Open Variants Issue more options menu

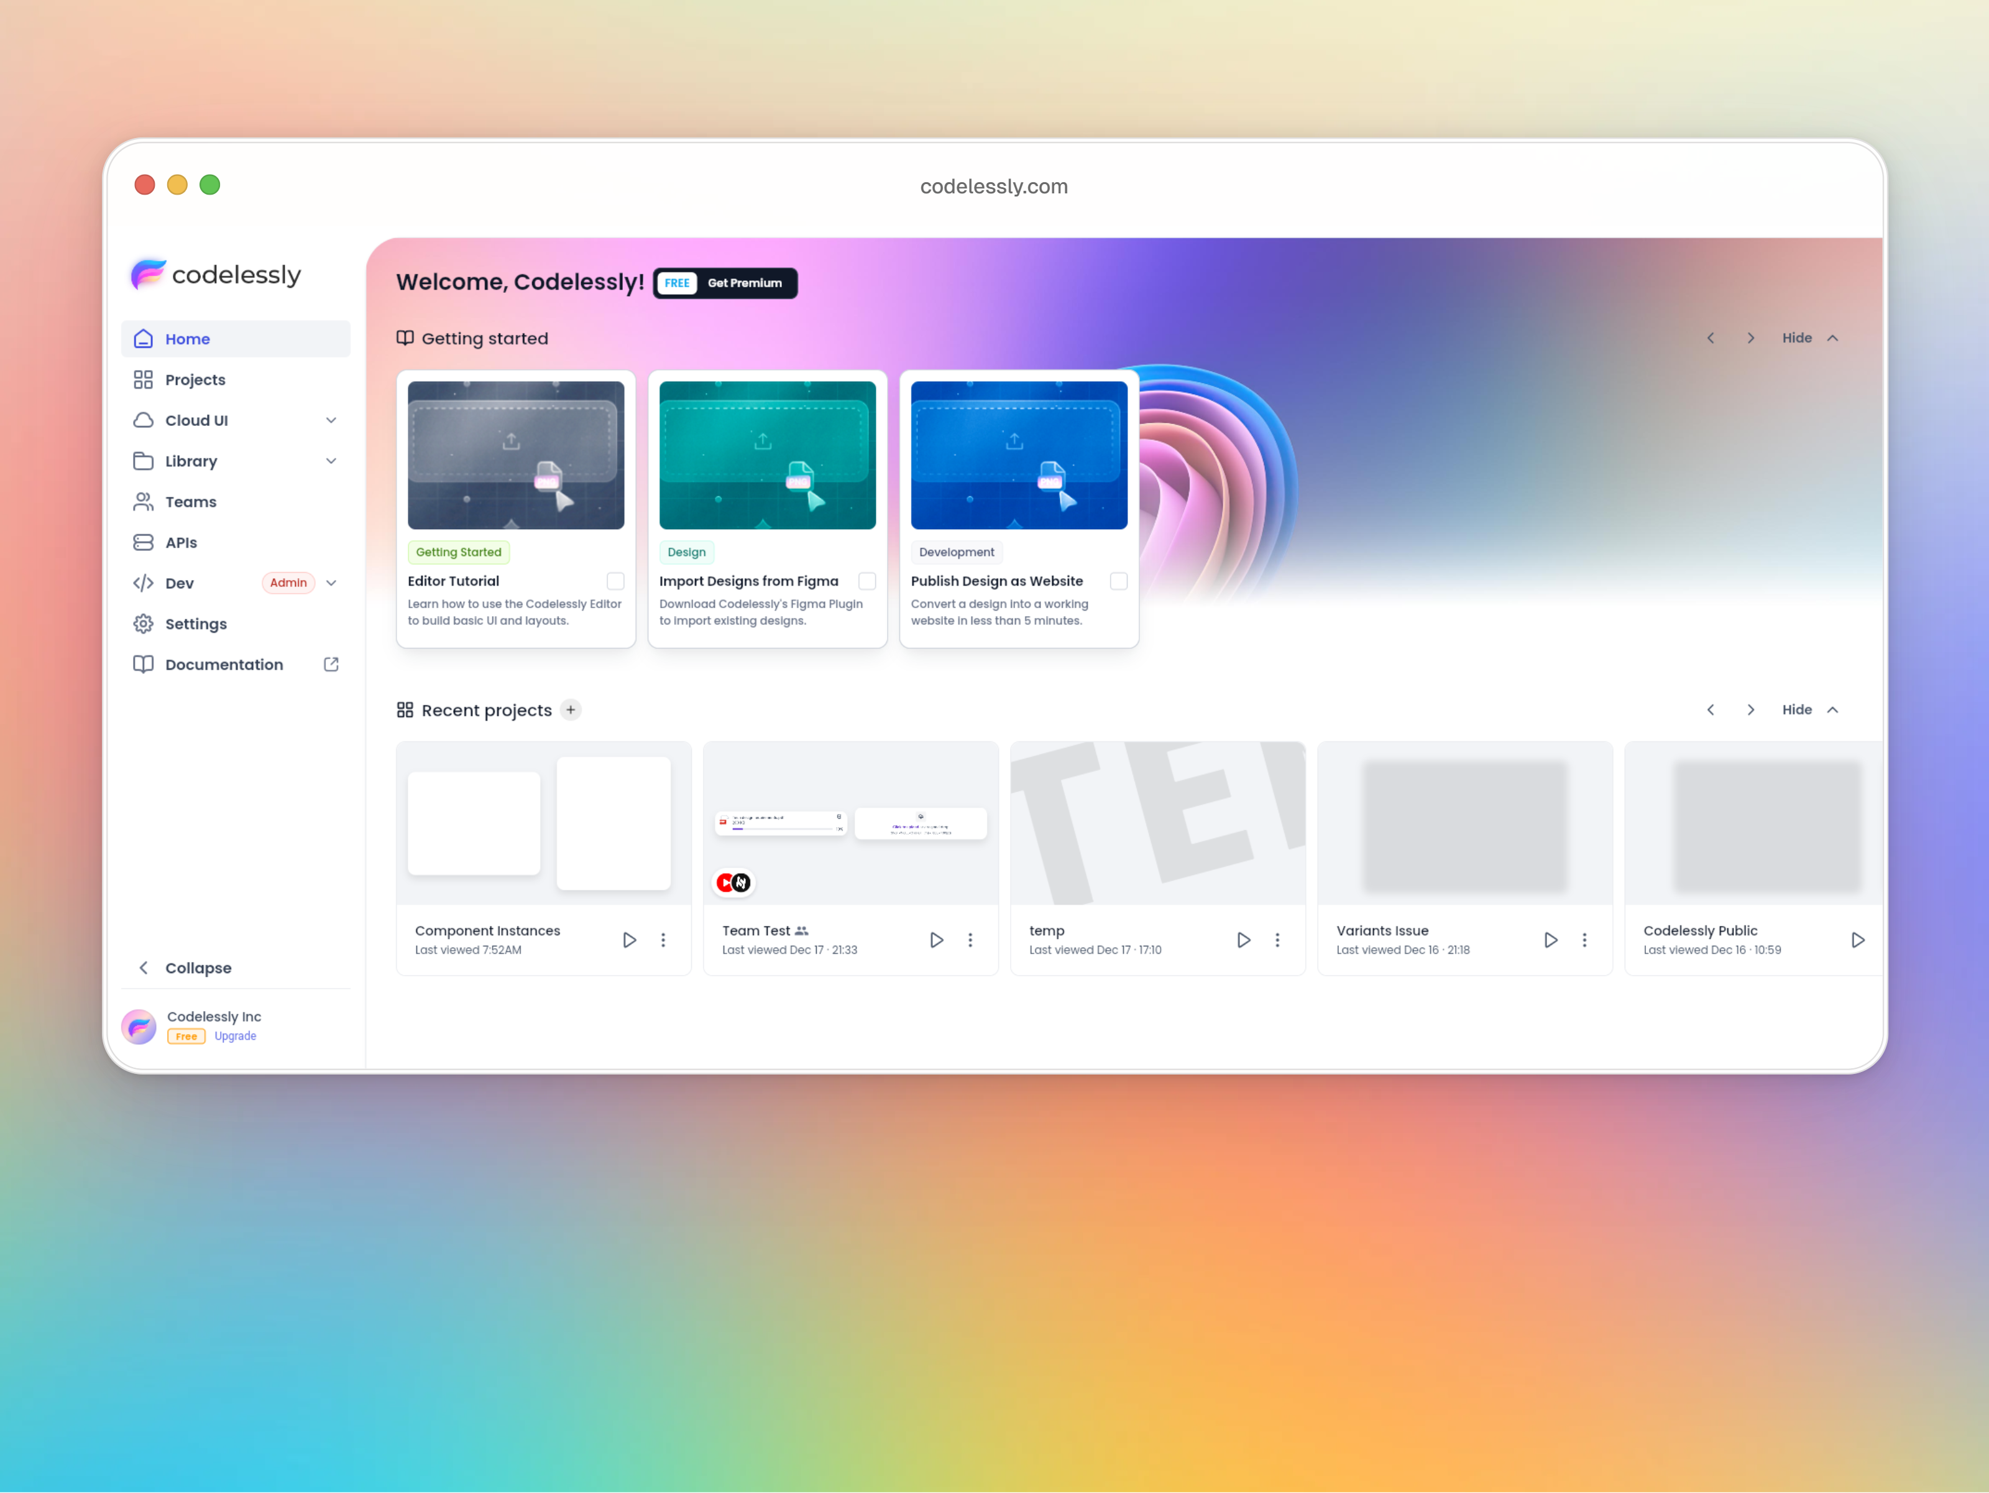pyautogui.click(x=1585, y=941)
